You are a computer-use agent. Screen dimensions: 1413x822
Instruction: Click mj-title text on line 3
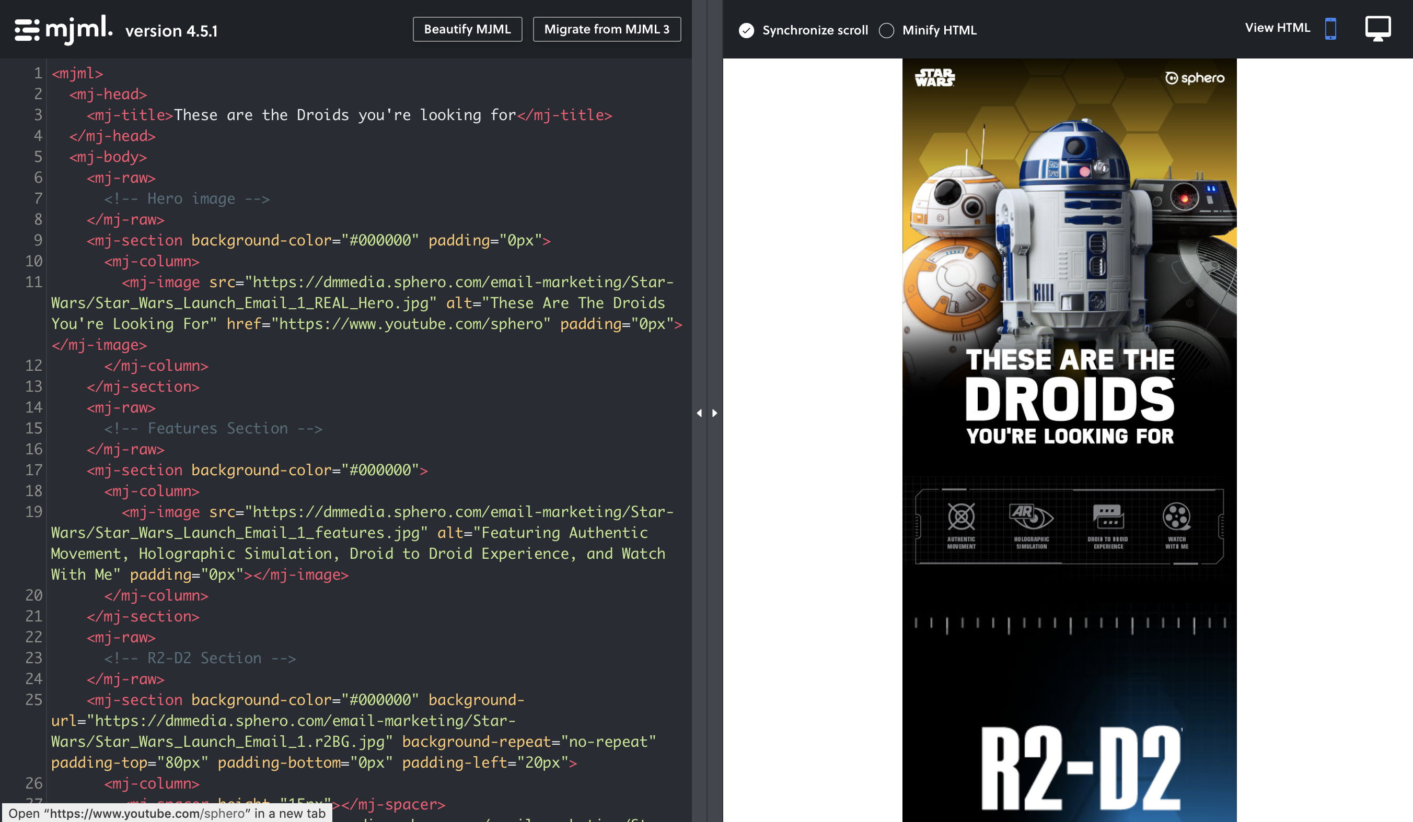(x=344, y=115)
